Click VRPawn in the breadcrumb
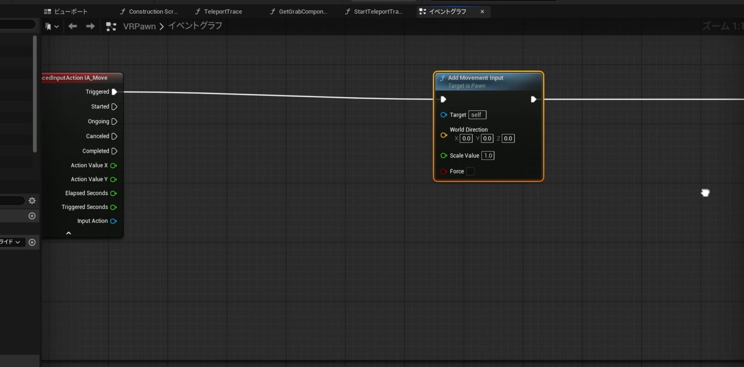 (x=139, y=26)
